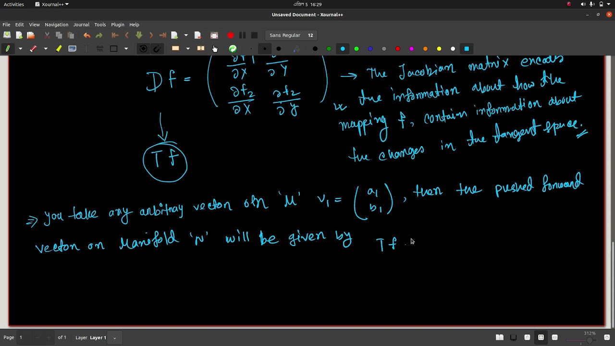Image resolution: width=615 pixels, height=346 pixels.
Task: Toggle the fill bucket option
Action: pos(296,49)
